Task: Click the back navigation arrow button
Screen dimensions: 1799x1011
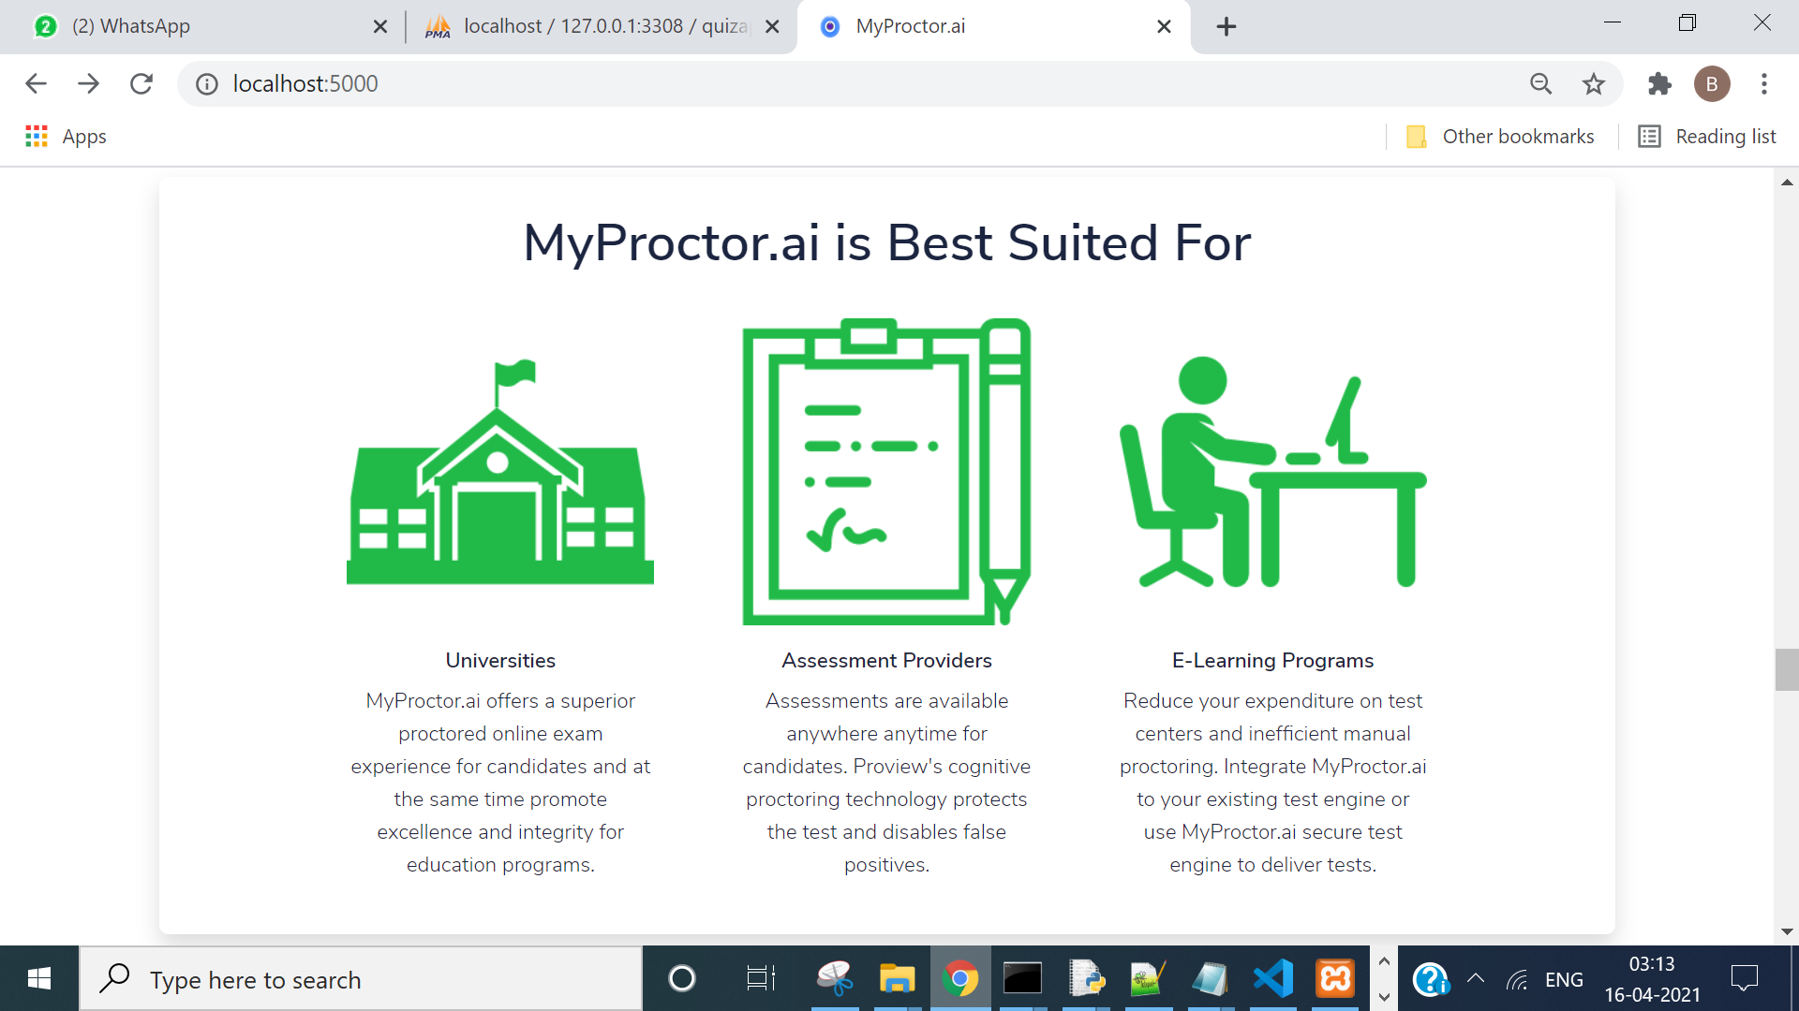Action: pyautogui.click(x=35, y=82)
